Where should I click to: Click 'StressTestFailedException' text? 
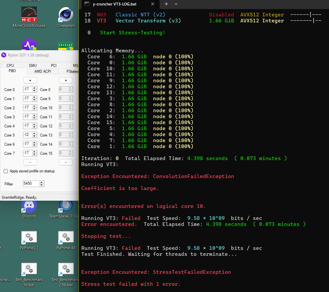pos(192,272)
